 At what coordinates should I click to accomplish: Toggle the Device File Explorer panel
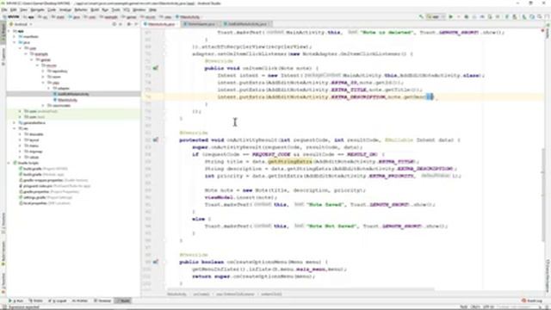point(548,276)
